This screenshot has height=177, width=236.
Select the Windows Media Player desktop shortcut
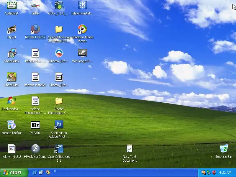[82, 29]
